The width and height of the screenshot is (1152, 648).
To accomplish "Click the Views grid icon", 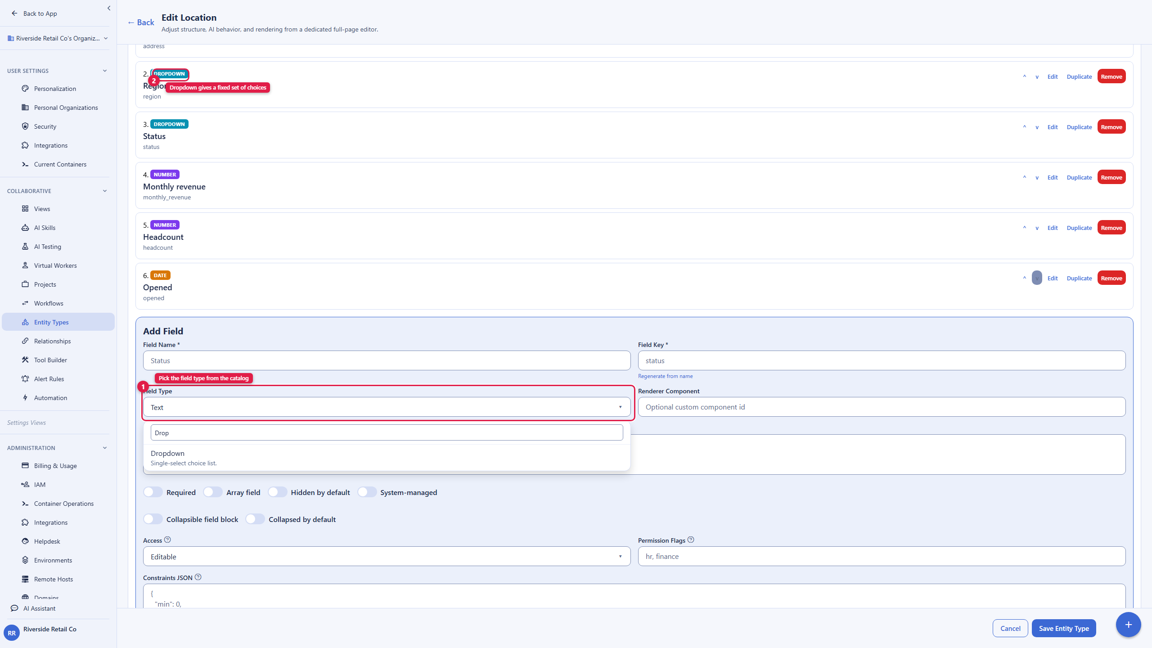I will [25, 209].
